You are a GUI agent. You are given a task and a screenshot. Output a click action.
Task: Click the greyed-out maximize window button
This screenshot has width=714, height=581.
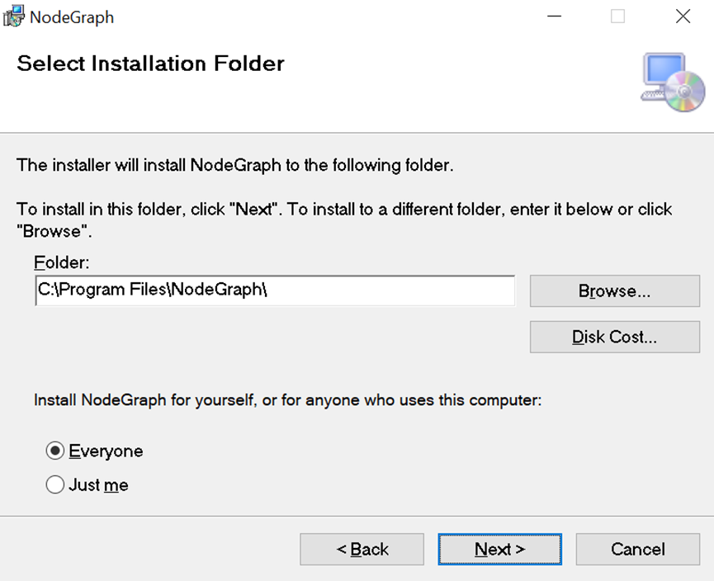tap(617, 17)
